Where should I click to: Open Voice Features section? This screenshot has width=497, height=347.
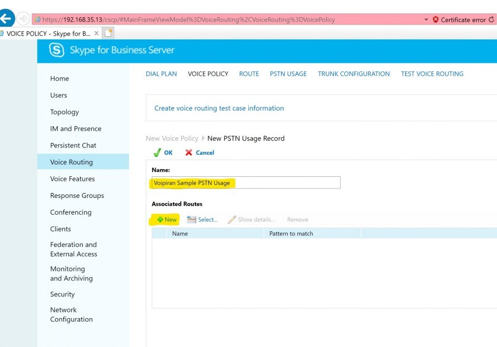pos(72,179)
